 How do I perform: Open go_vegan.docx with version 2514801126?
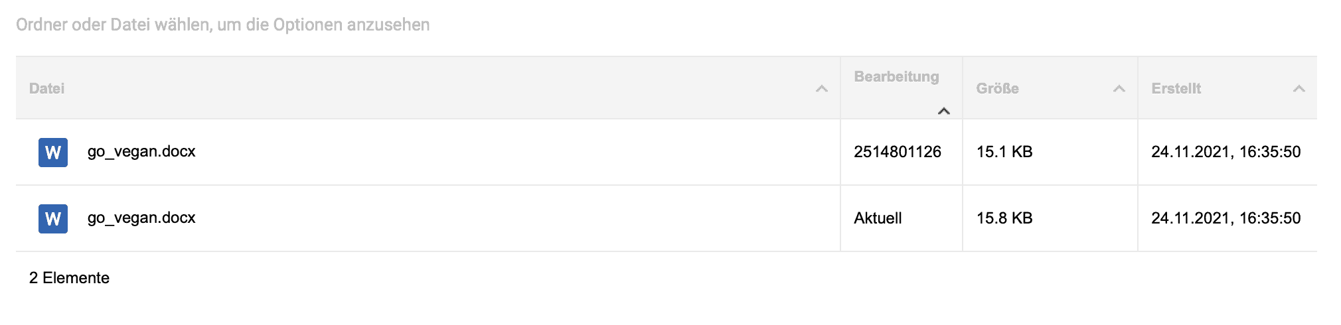coord(141,152)
